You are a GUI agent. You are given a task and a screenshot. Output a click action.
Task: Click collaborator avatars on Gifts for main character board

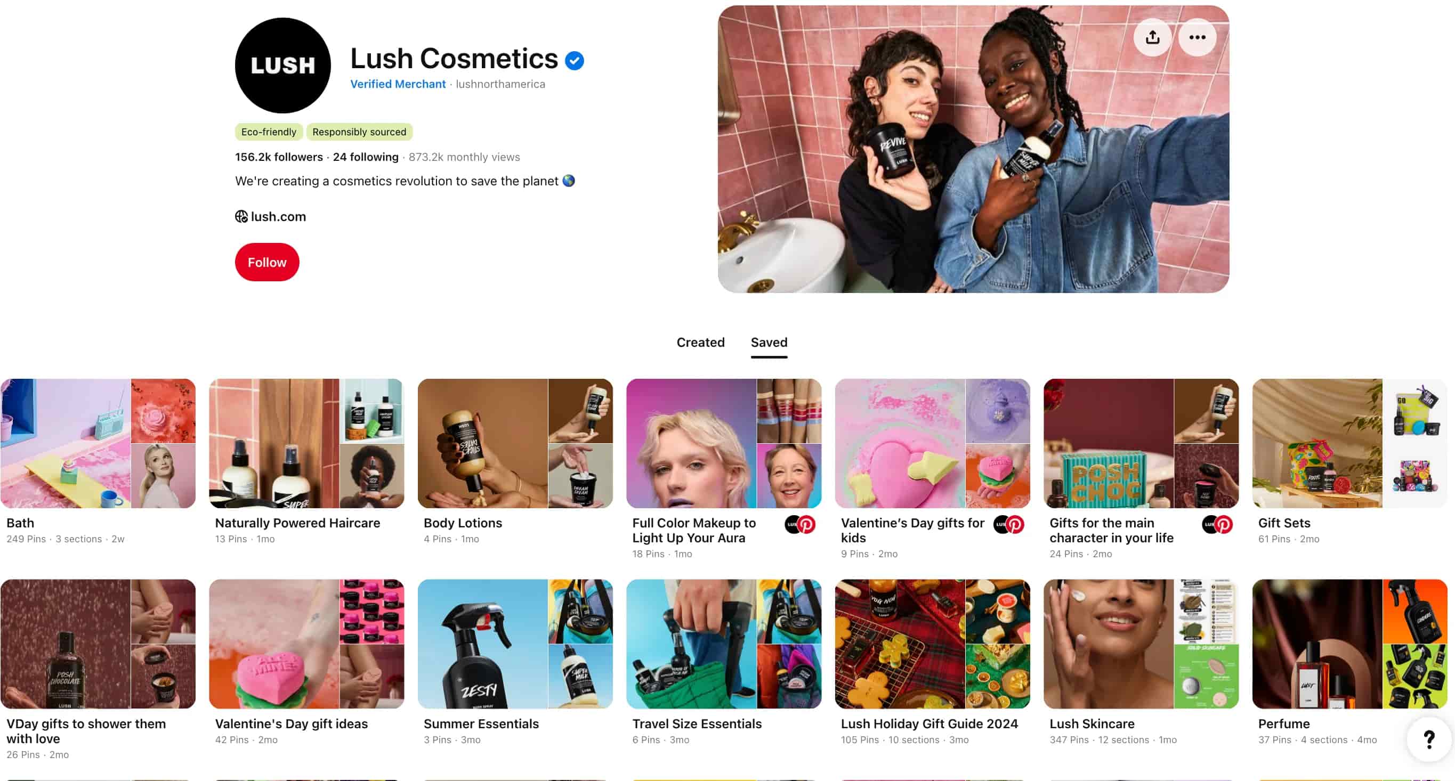[x=1217, y=525]
